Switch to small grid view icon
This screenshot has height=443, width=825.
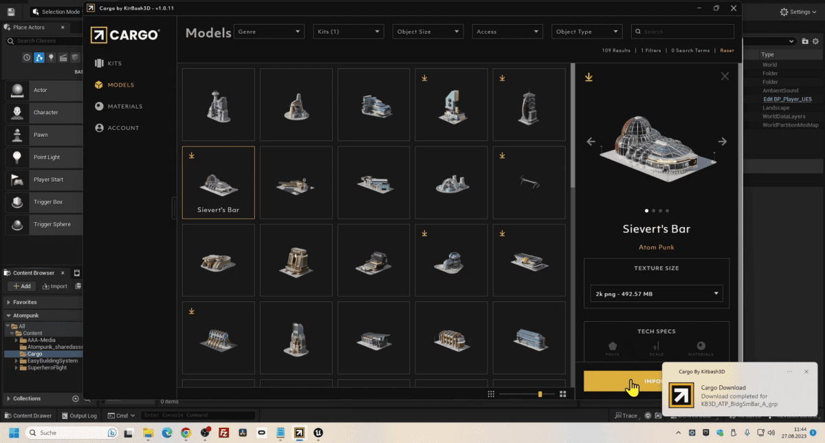[x=491, y=394]
